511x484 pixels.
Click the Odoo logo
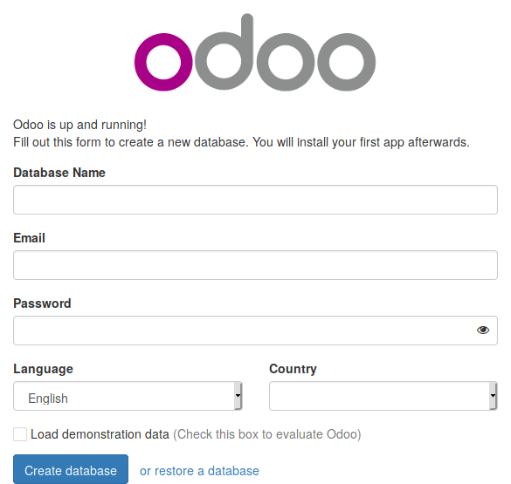click(255, 52)
